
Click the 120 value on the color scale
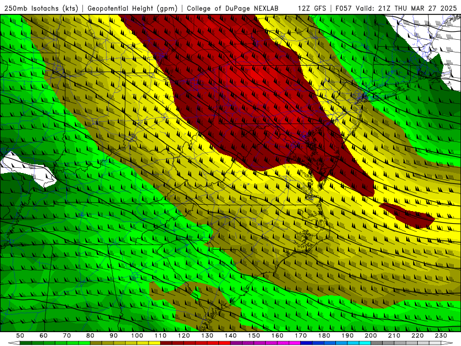point(184,336)
